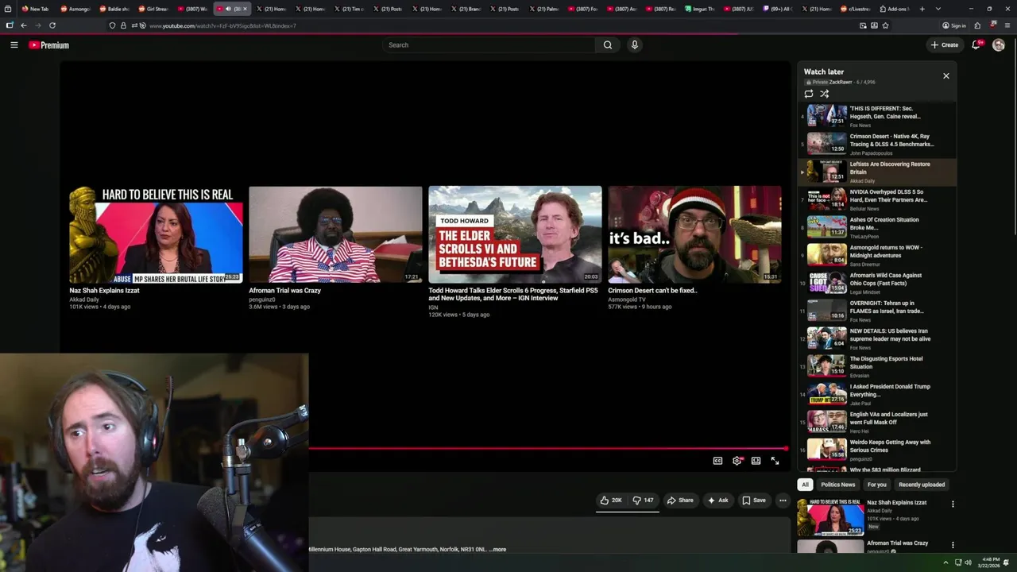
Task: Close the Watch later playlist panel
Action: click(x=945, y=75)
